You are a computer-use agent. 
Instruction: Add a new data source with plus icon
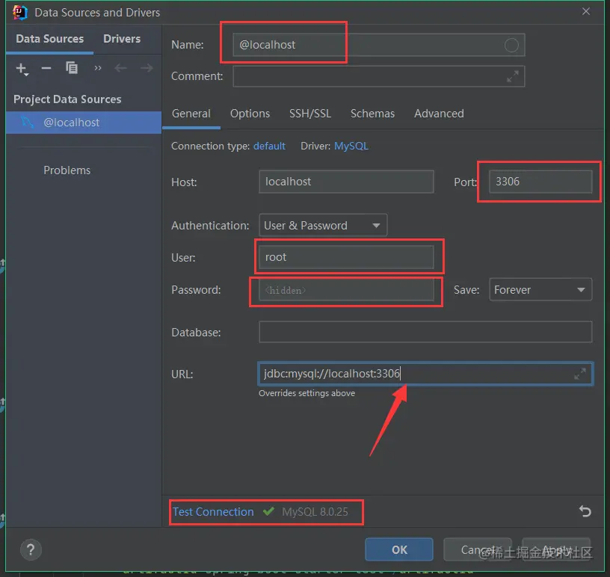click(x=22, y=69)
